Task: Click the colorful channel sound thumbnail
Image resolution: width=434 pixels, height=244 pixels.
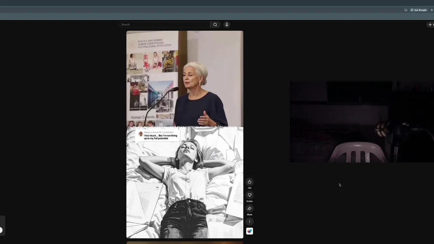Action: tap(250, 231)
